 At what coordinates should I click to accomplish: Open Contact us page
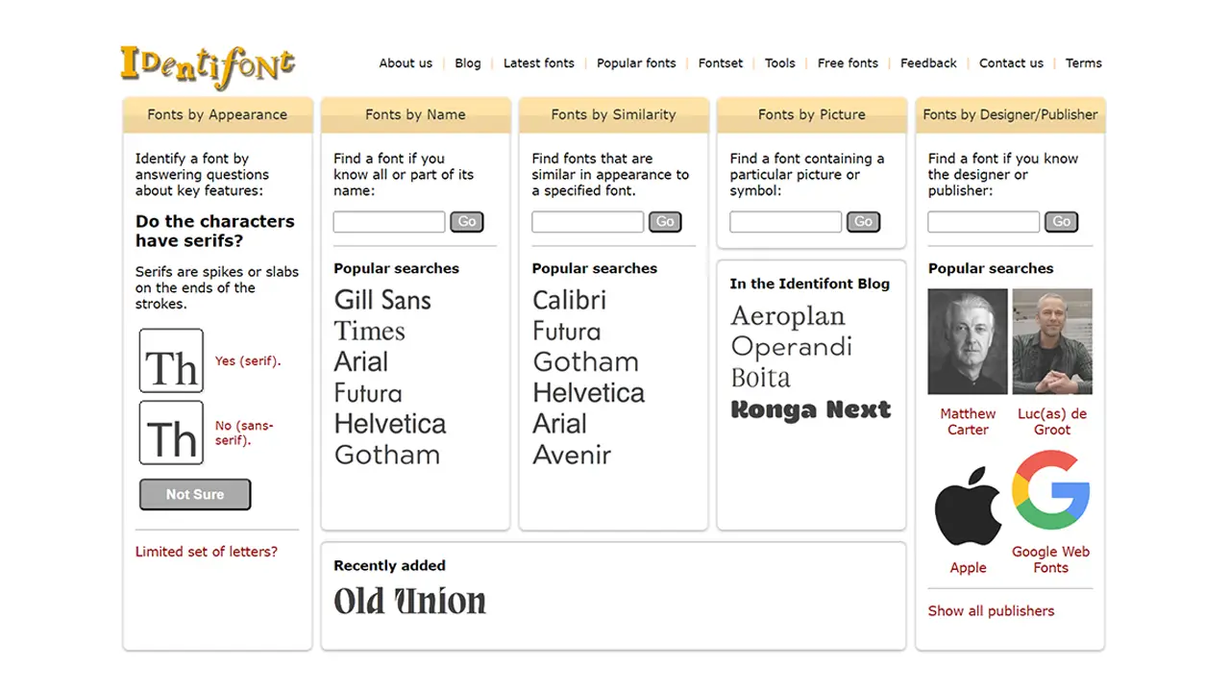pyautogui.click(x=1011, y=63)
